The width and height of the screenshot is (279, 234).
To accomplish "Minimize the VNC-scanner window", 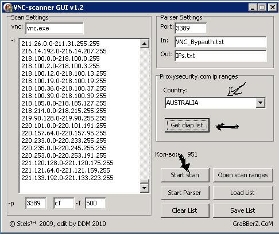I will tap(253, 7).
